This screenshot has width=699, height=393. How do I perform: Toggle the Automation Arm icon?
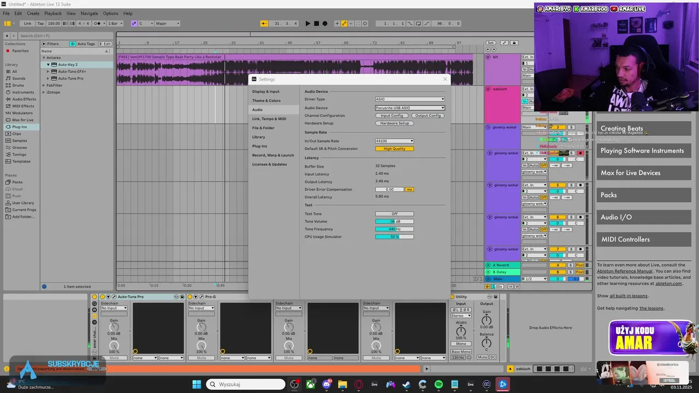tap(344, 23)
